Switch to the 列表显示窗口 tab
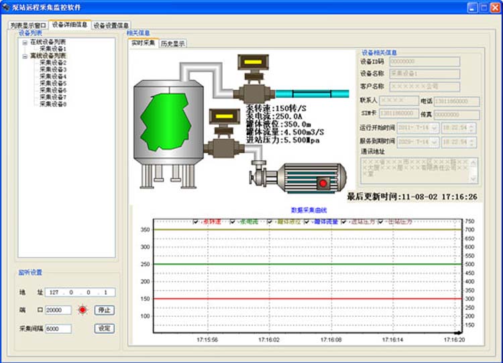Image resolution: width=503 pixels, height=363 pixels. point(28,25)
